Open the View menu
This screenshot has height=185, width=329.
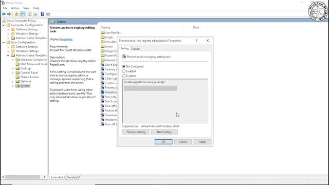[26, 8]
